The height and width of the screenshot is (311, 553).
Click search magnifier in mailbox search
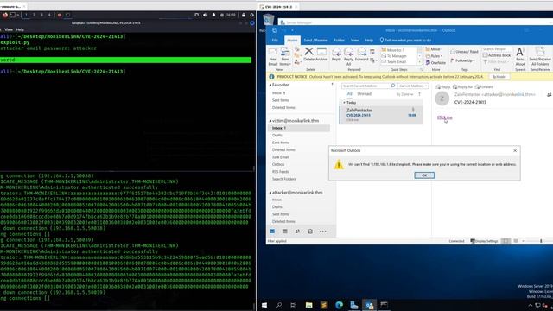(x=392, y=86)
